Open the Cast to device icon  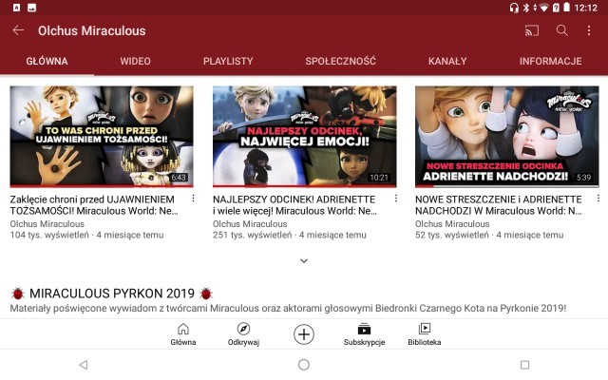[x=531, y=30]
